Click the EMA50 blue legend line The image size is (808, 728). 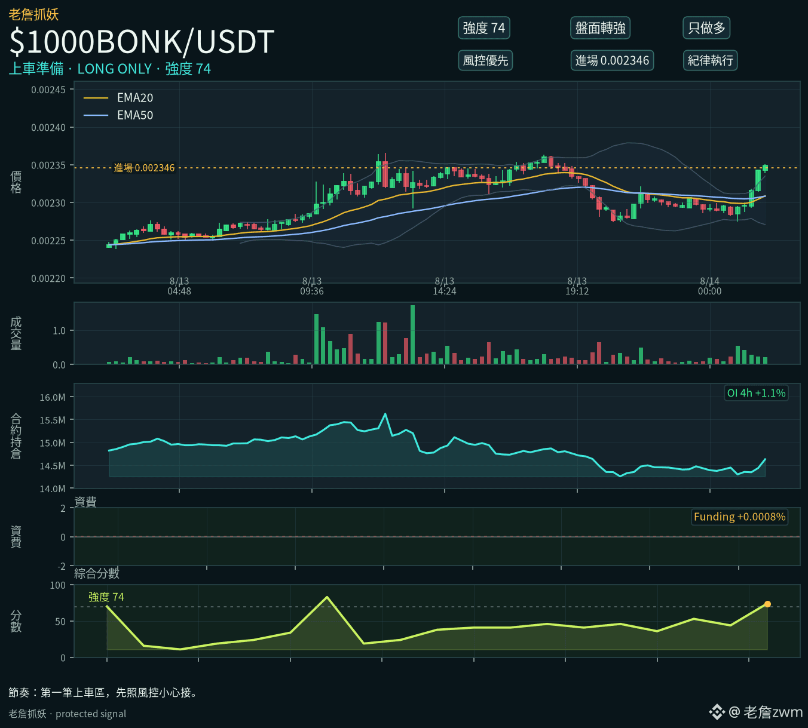[96, 115]
